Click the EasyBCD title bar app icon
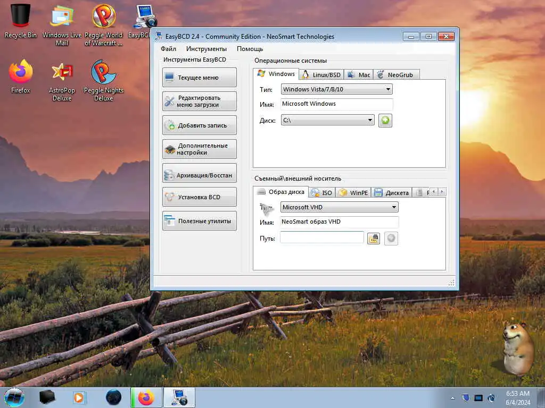Image resolution: width=545 pixels, height=408 pixels. pyautogui.click(x=159, y=36)
